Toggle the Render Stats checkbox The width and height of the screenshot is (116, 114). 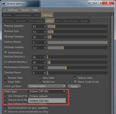(6, 78)
